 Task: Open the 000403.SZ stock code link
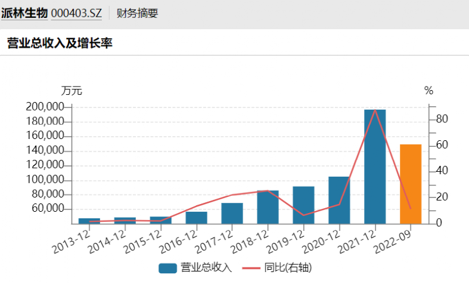[x=76, y=13]
